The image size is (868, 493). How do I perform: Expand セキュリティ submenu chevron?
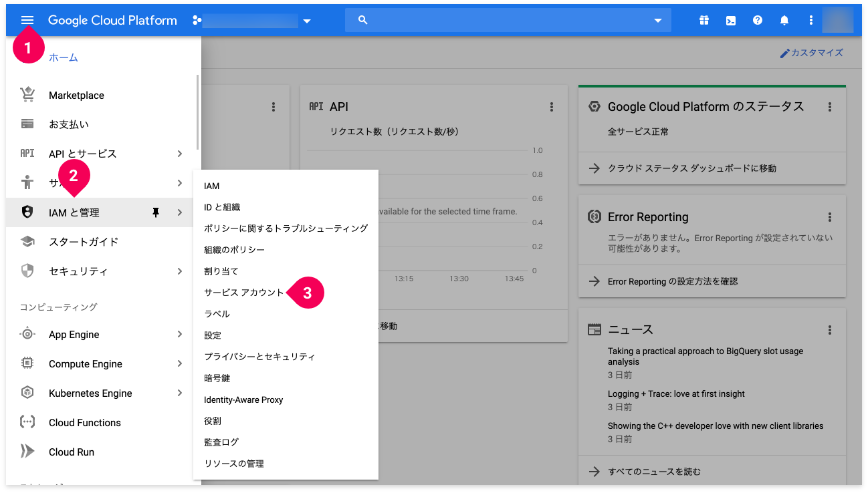coord(180,271)
